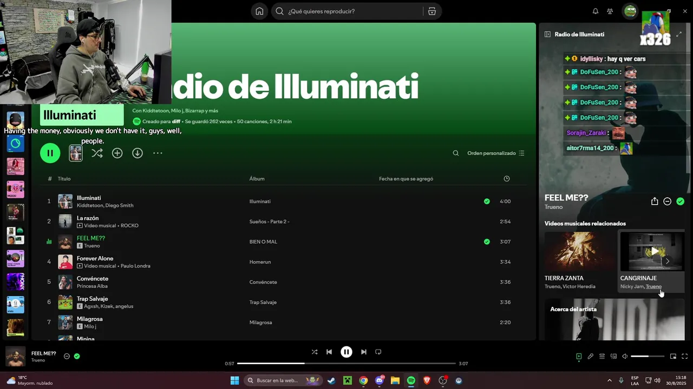Open OBS Studio from the taskbar

coord(443,381)
